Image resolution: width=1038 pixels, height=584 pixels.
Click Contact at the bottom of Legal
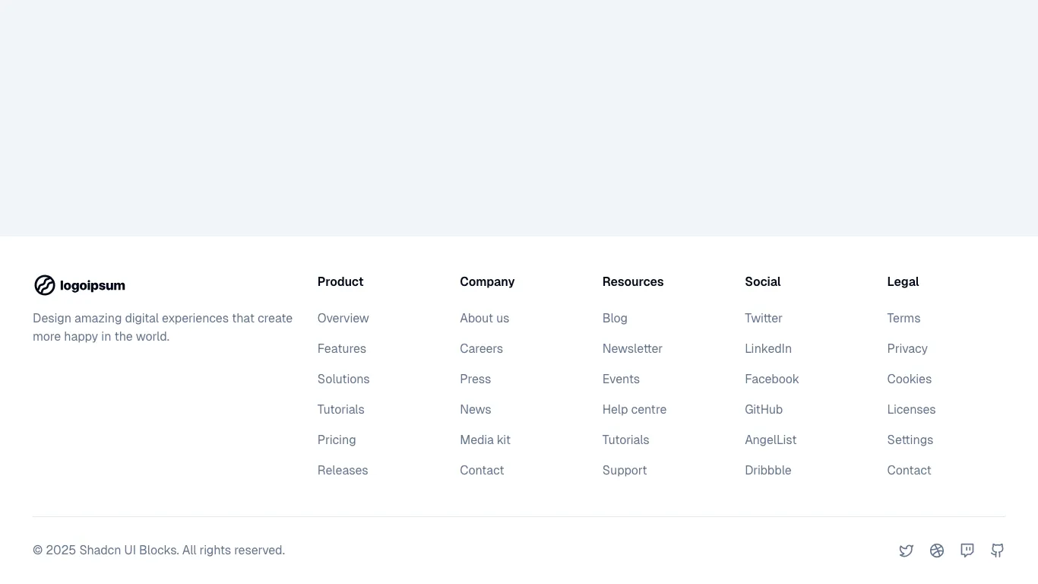[910, 470]
